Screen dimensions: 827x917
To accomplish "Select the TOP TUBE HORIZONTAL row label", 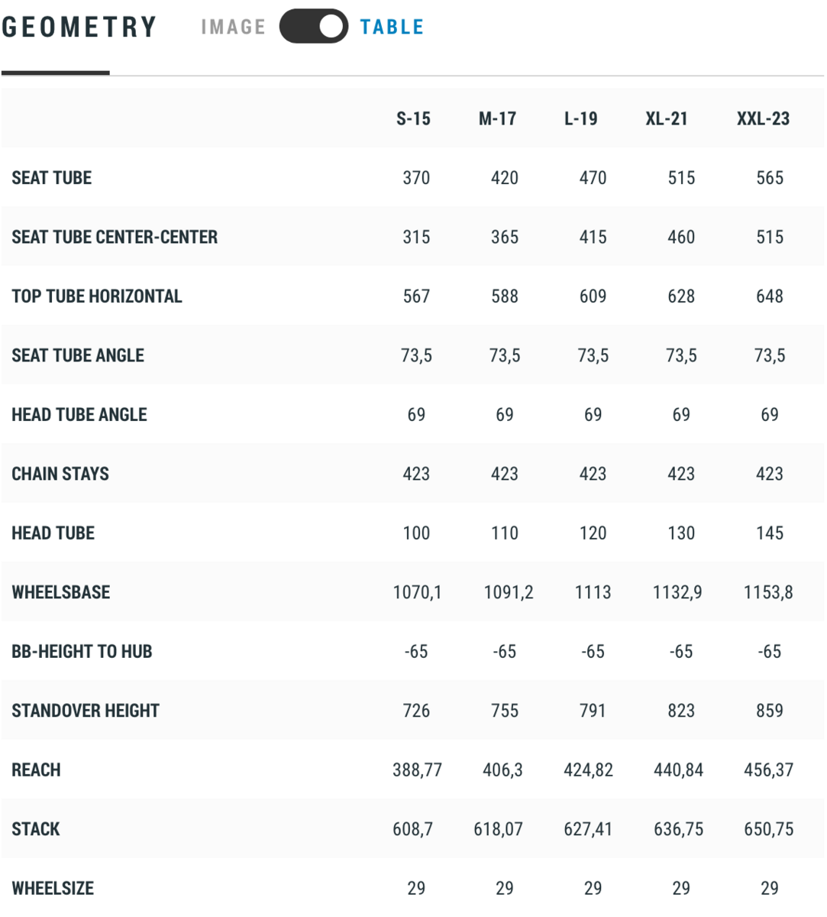I will pos(97,296).
